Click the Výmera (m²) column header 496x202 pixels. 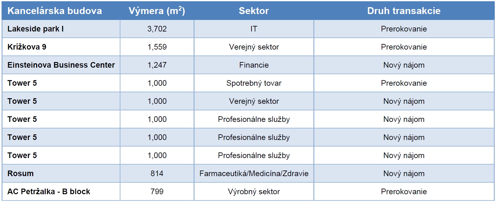157,11
